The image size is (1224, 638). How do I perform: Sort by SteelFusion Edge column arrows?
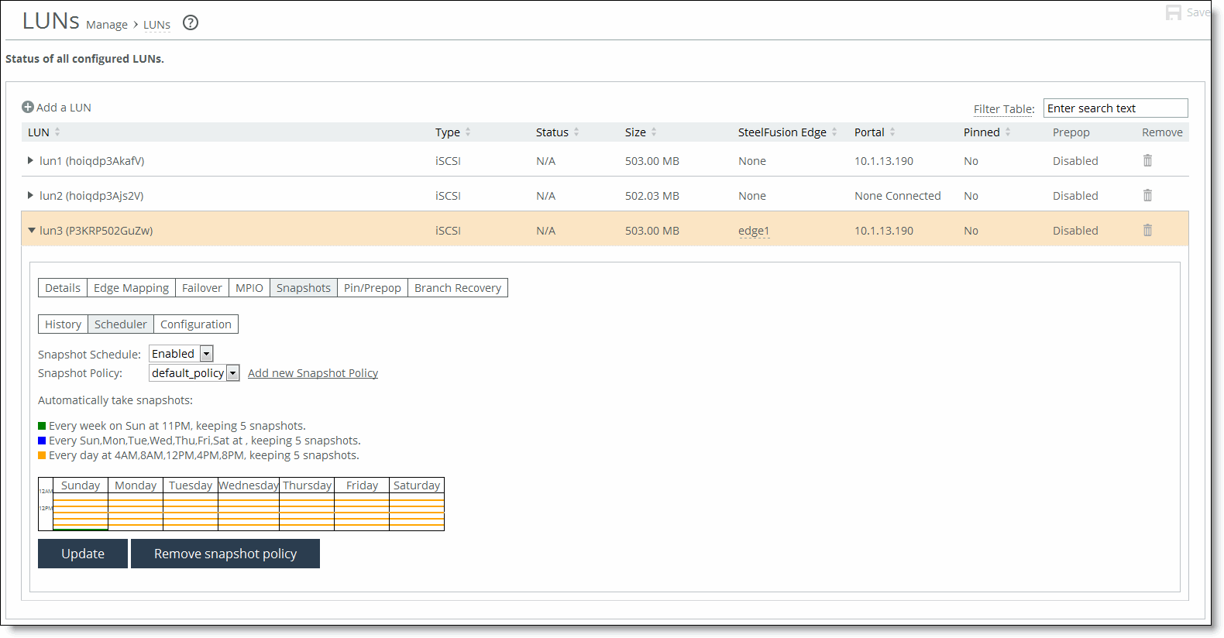pos(834,132)
